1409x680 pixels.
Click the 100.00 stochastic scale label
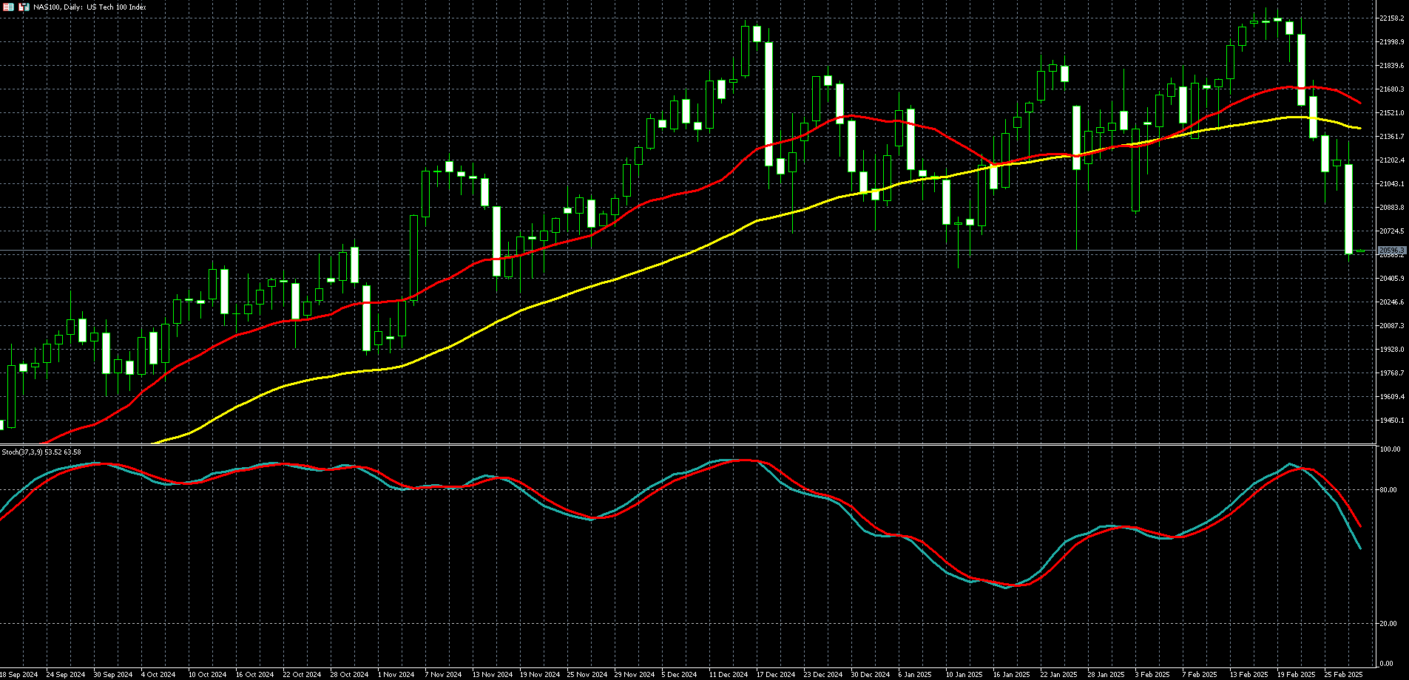pyautogui.click(x=1391, y=449)
